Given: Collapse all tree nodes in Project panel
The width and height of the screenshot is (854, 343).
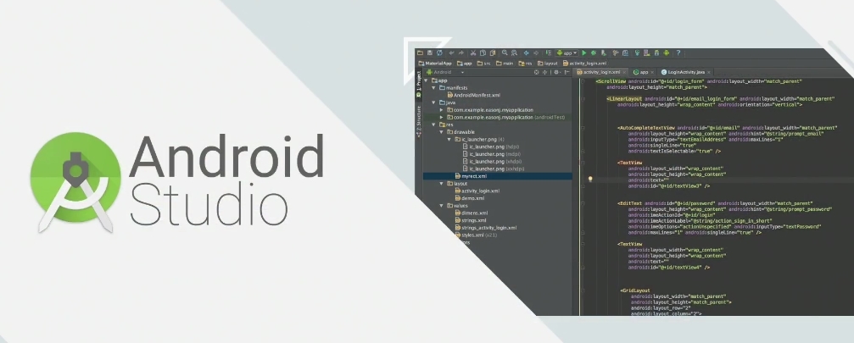Looking at the screenshot, I should pyautogui.click(x=544, y=72).
